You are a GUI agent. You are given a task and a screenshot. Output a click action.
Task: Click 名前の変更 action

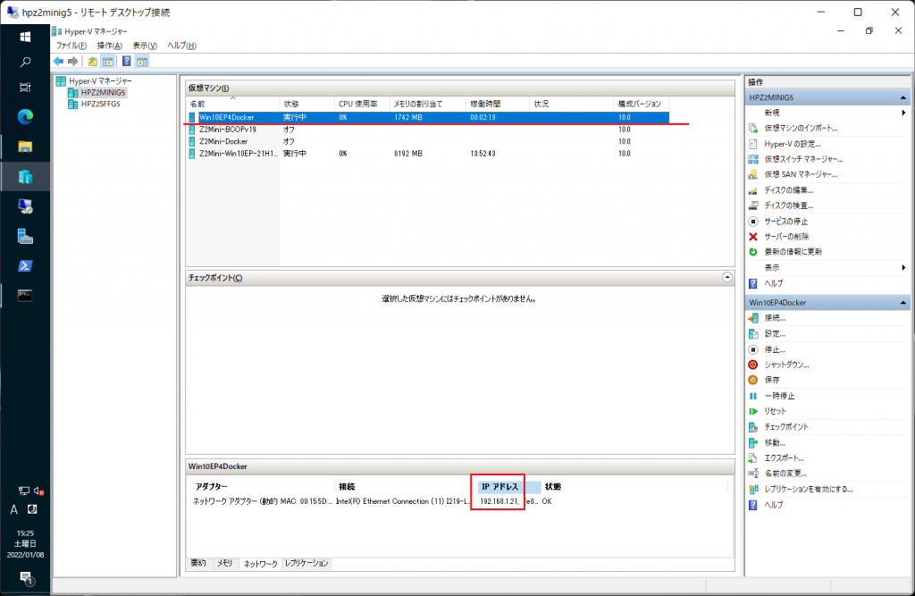(x=785, y=474)
